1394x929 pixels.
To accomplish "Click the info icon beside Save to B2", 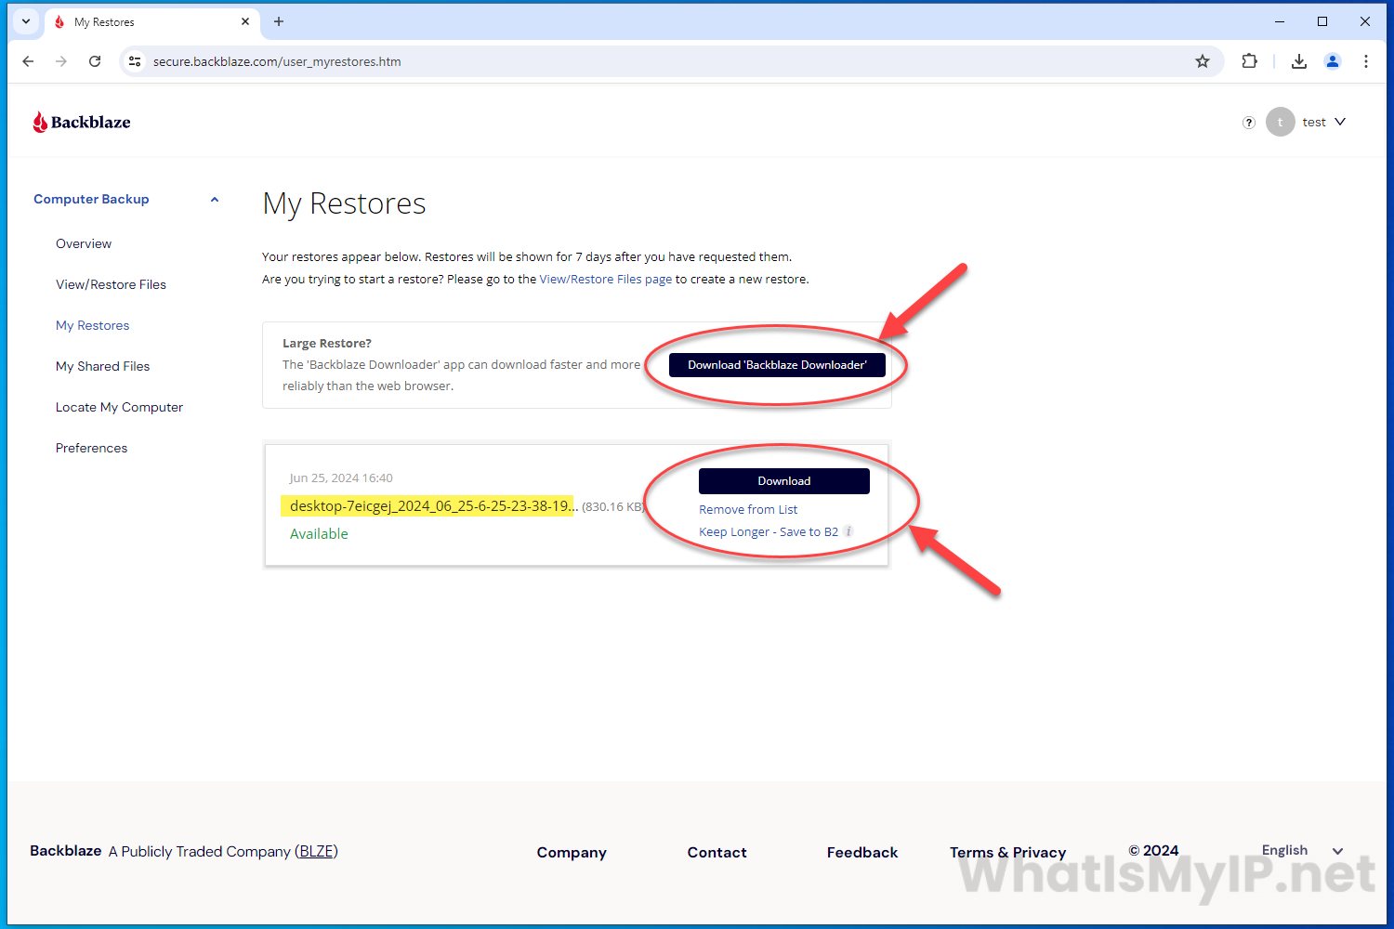I will coord(848,531).
